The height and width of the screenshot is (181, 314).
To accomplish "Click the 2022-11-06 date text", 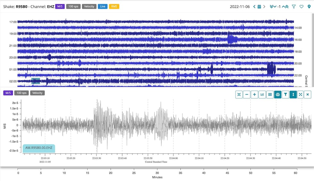I will [240, 7].
